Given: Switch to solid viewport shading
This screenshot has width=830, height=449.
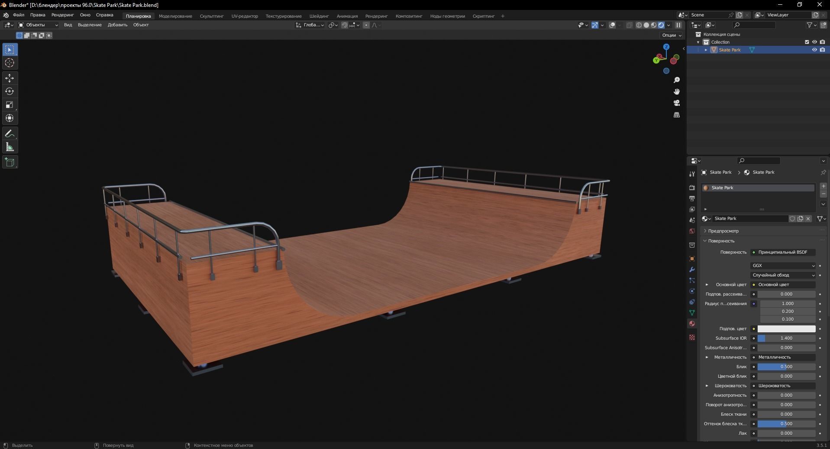Looking at the screenshot, I should click(x=646, y=25).
